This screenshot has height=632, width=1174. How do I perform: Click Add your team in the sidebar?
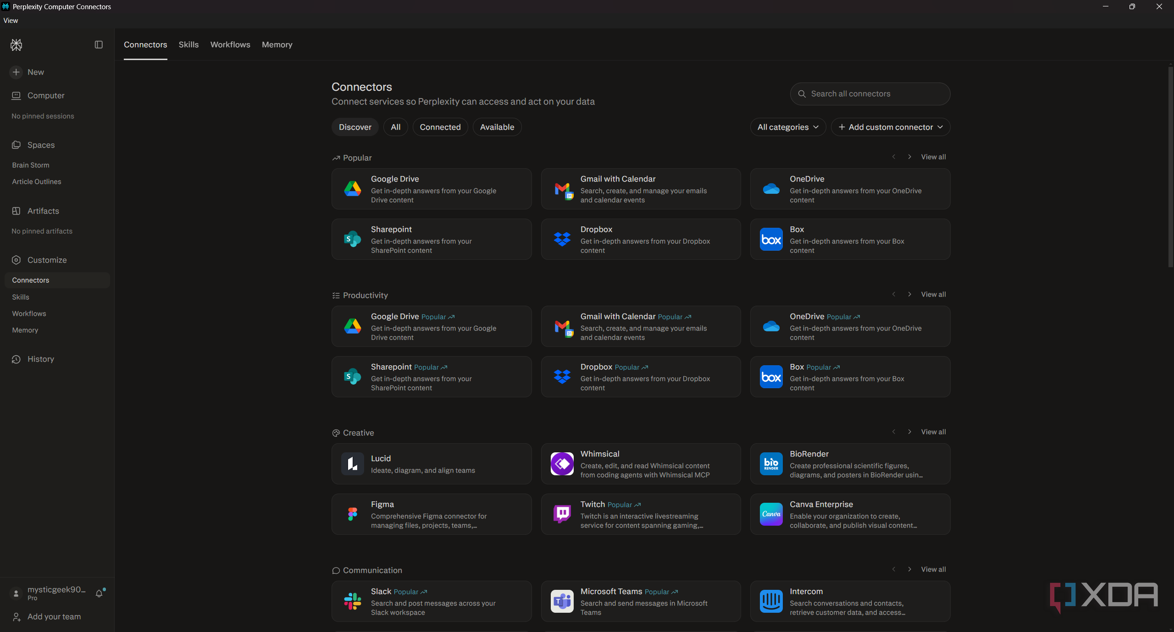tap(54, 616)
